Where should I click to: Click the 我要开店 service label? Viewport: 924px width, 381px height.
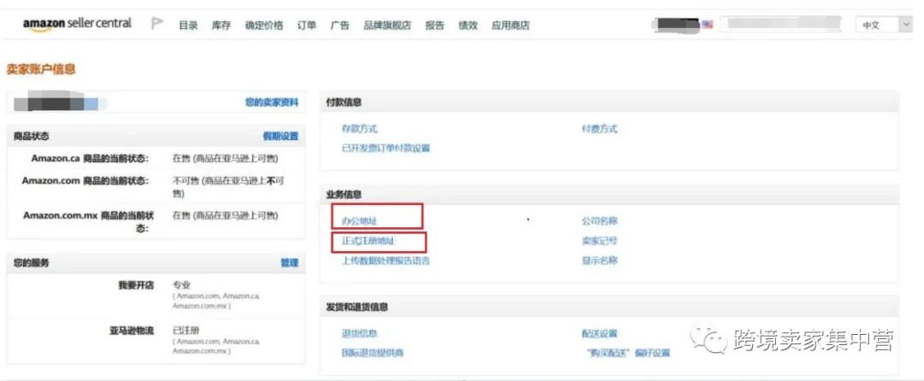[136, 284]
